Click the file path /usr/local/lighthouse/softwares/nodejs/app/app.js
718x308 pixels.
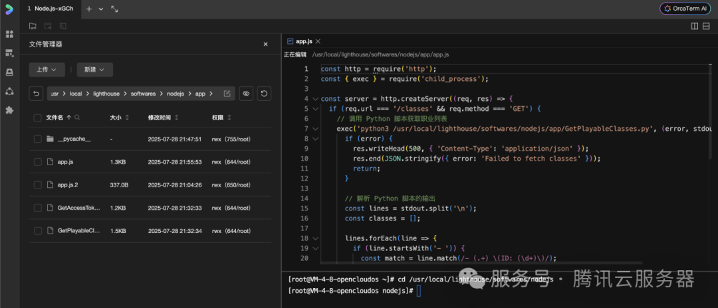(x=380, y=54)
